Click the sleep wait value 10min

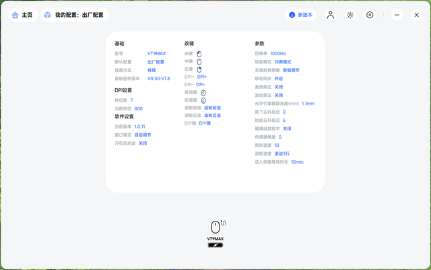click(x=298, y=162)
